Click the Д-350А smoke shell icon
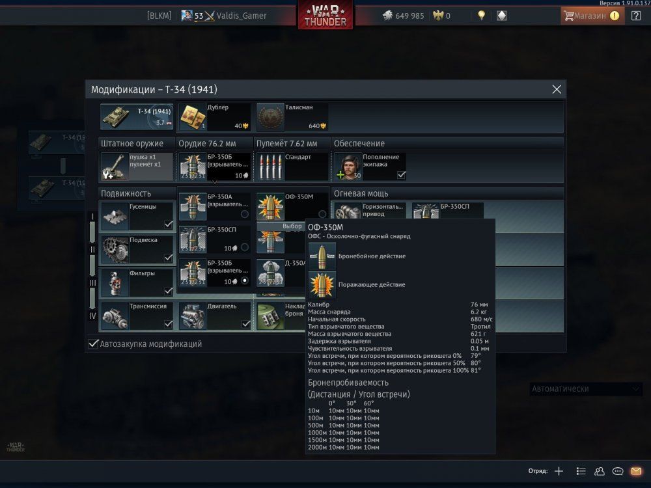 click(x=270, y=273)
